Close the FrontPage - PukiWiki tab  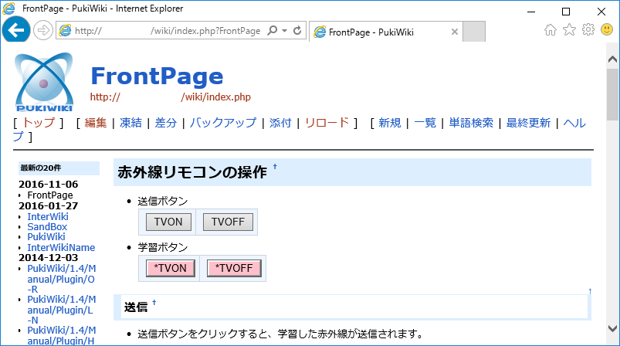(x=454, y=32)
